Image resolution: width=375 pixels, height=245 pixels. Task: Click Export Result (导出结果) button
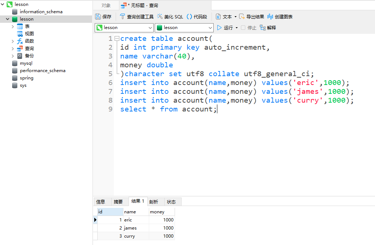tap(252, 17)
